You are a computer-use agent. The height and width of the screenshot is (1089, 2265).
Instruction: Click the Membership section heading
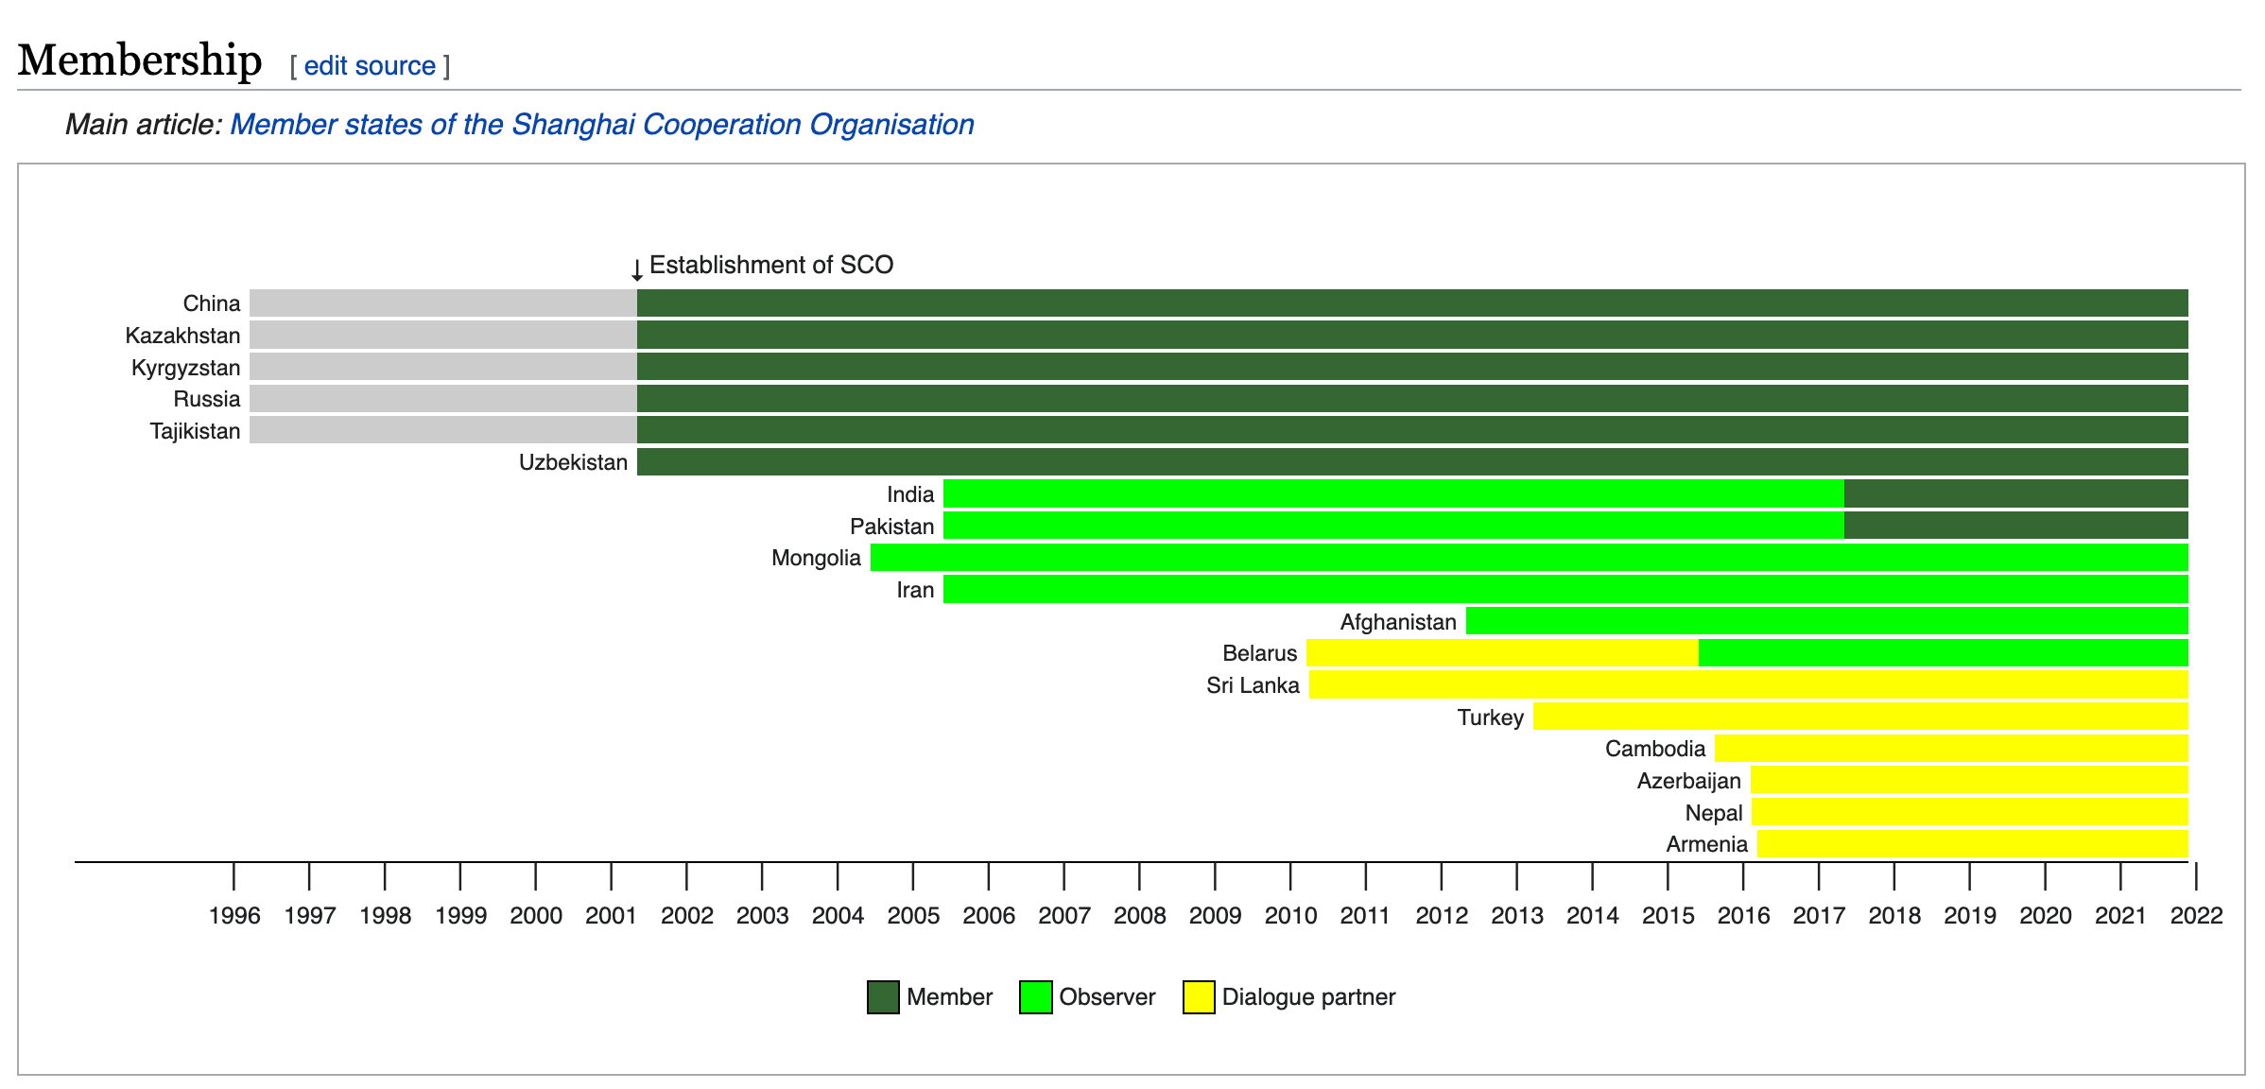[x=140, y=60]
